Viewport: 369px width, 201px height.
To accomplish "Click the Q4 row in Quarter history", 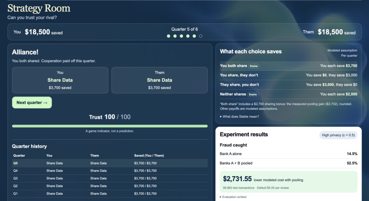I will pyautogui.click(x=110, y=171).
